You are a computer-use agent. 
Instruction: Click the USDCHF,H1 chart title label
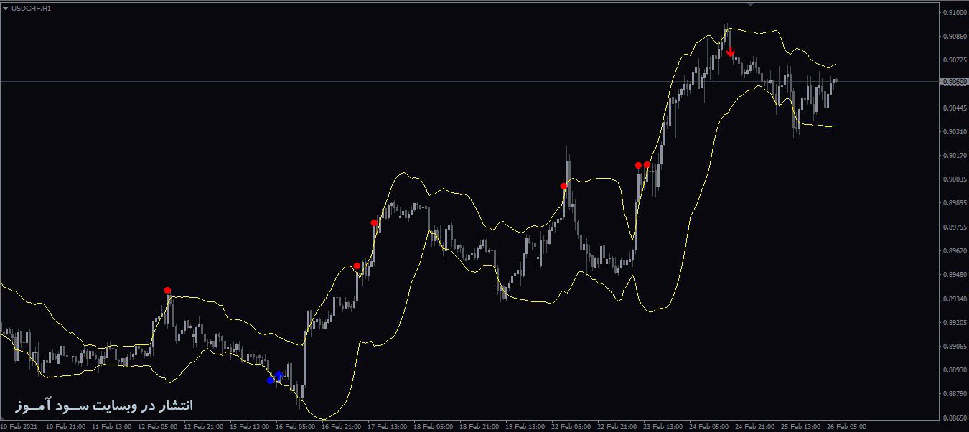pyautogui.click(x=31, y=8)
